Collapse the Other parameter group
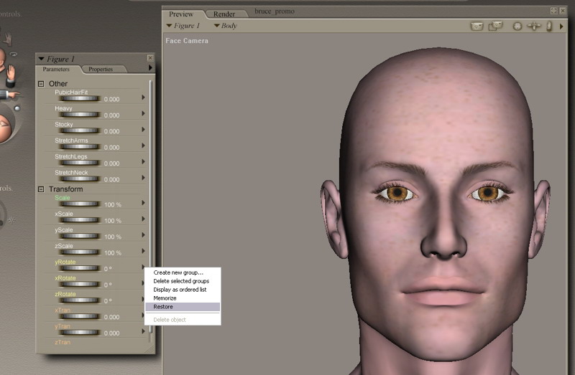The image size is (575, 375). click(41, 84)
